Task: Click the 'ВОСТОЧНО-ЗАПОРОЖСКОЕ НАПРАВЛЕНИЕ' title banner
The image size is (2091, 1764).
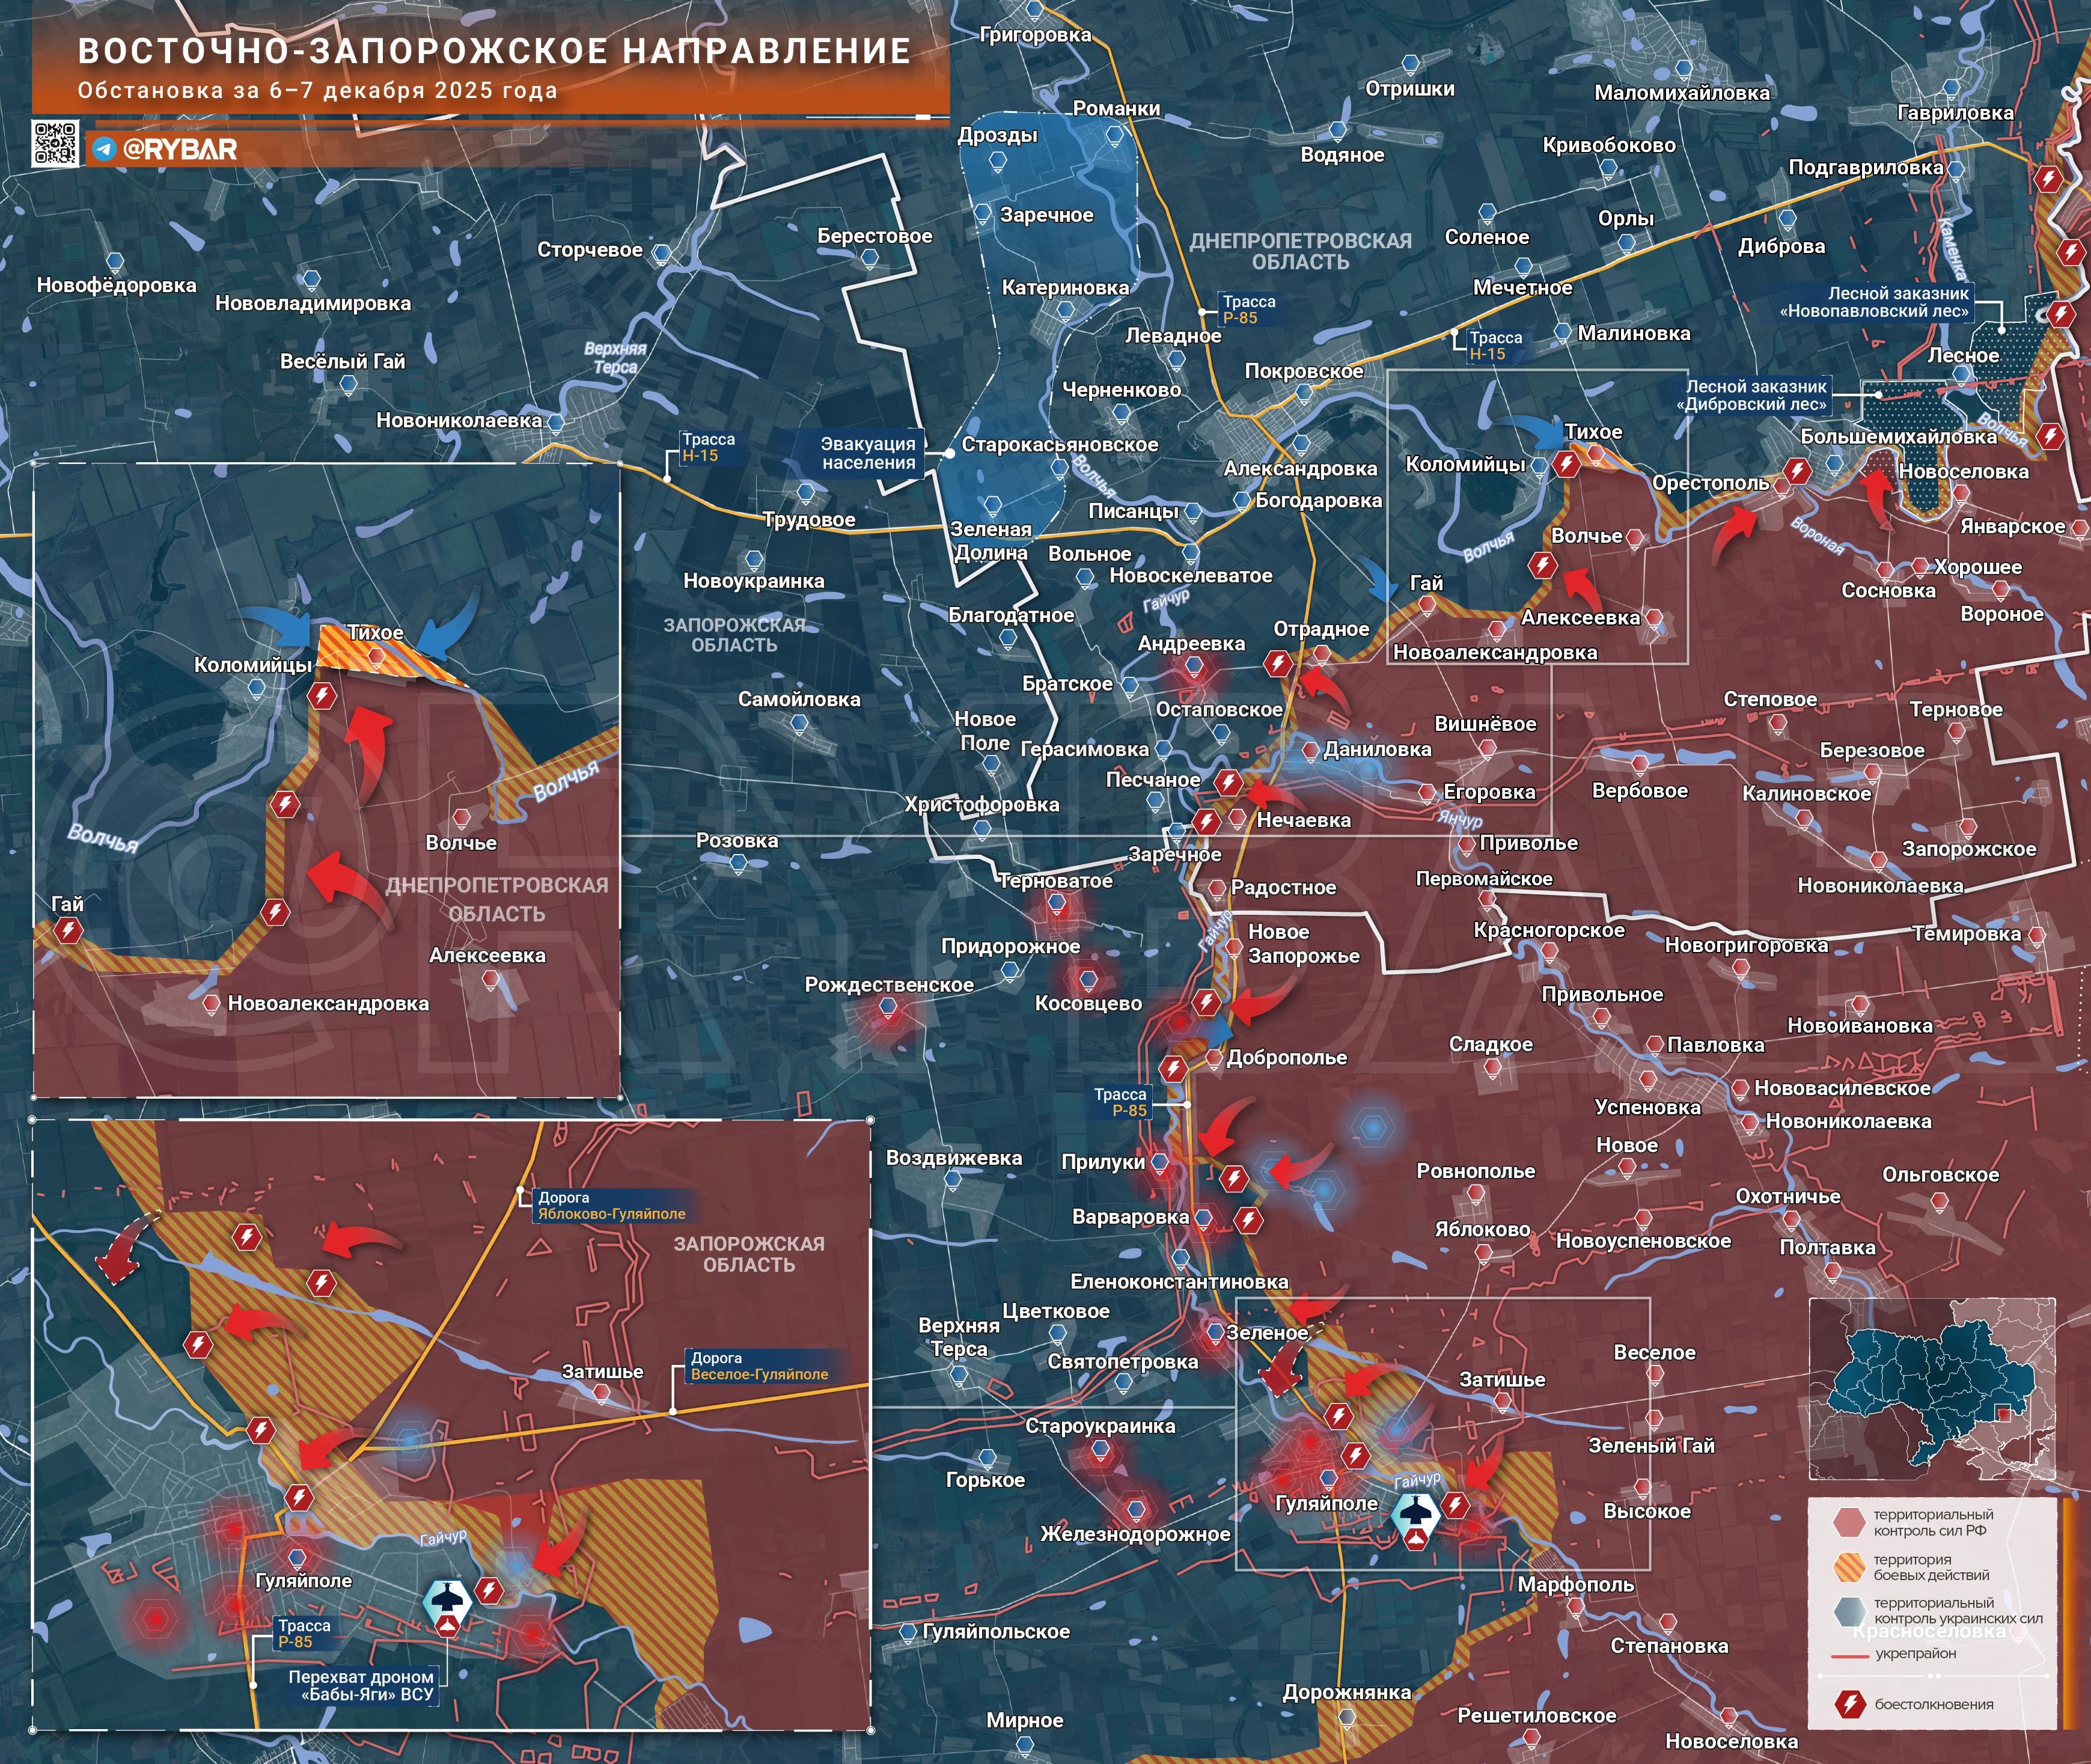Action: tap(494, 52)
